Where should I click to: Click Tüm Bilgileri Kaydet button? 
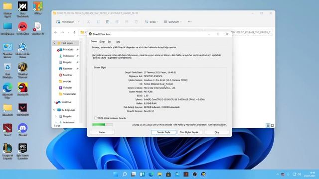click(x=190, y=132)
